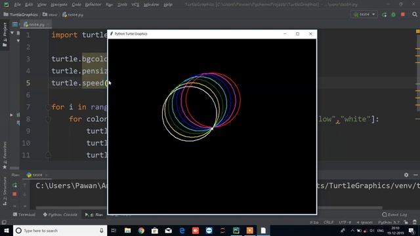Open the Python Console tool window tab
The height and width of the screenshot is (236, 420).
coord(60,214)
